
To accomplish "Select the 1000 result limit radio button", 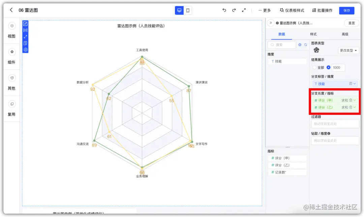I will [x=328, y=68].
